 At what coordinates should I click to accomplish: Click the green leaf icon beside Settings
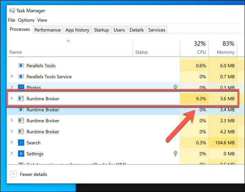pyautogui.click(x=176, y=153)
